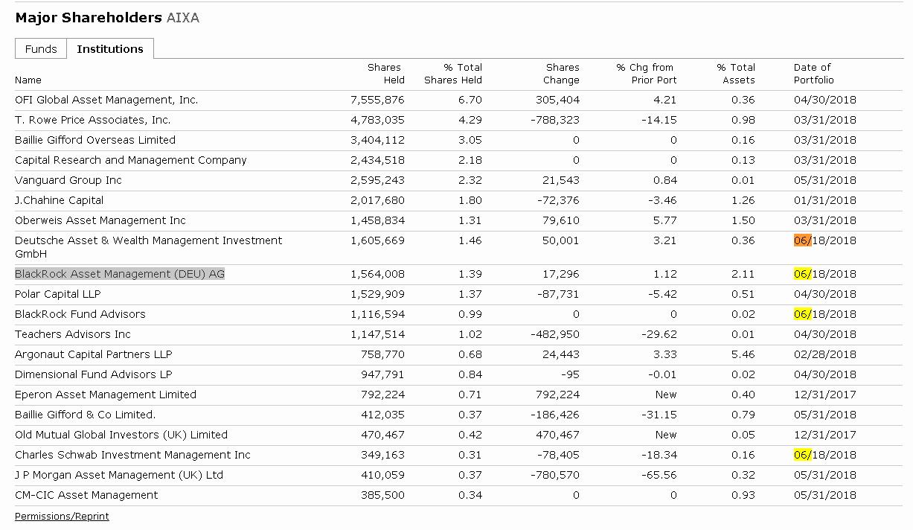913x530 pixels.
Task: Click the % Chg from Prior Port header
Action: click(x=646, y=74)
